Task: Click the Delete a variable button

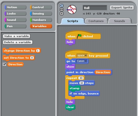Action: tap(18, 42)
